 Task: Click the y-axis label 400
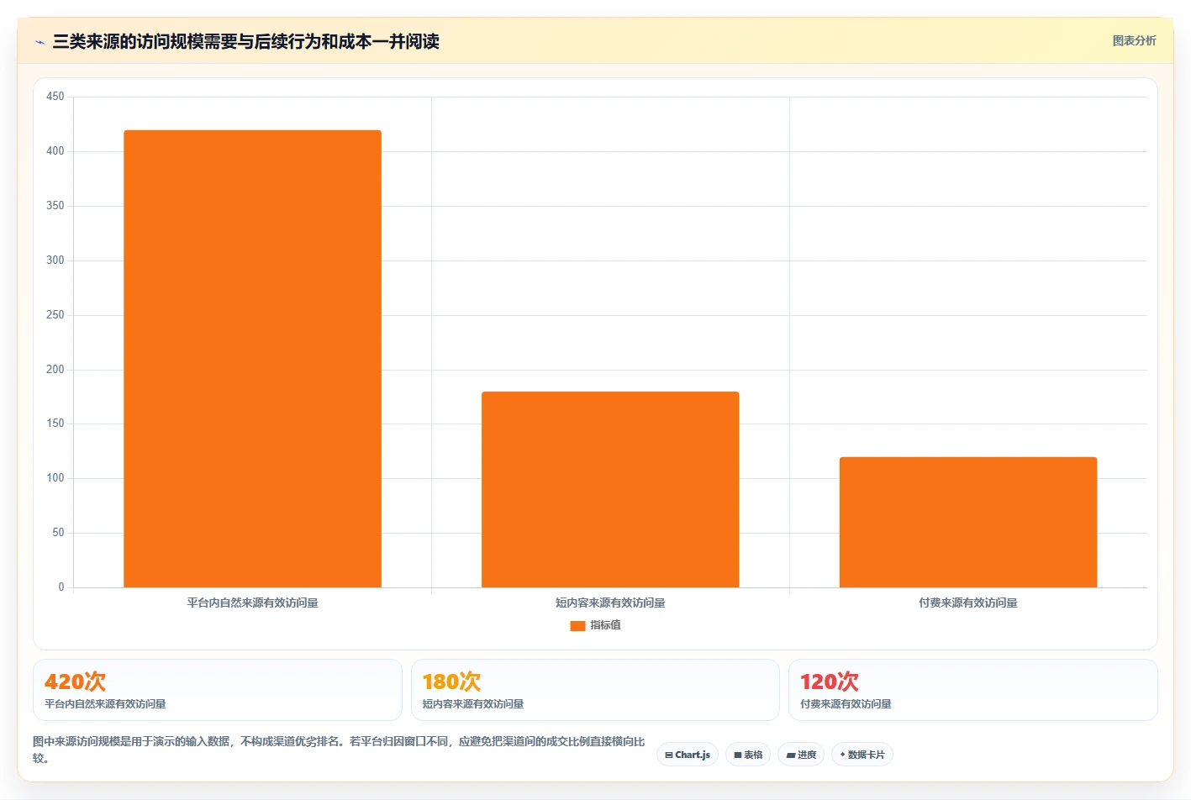pos(55,151)
